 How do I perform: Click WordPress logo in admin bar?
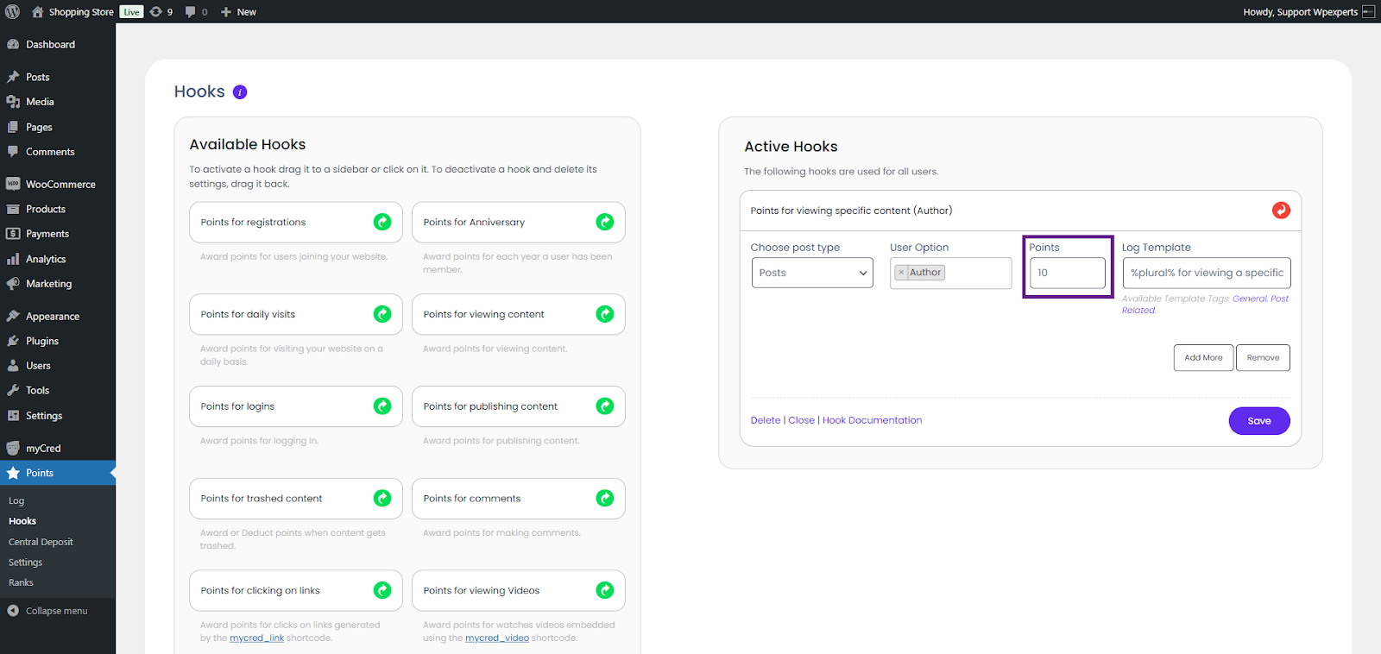[x=12, y=12]
